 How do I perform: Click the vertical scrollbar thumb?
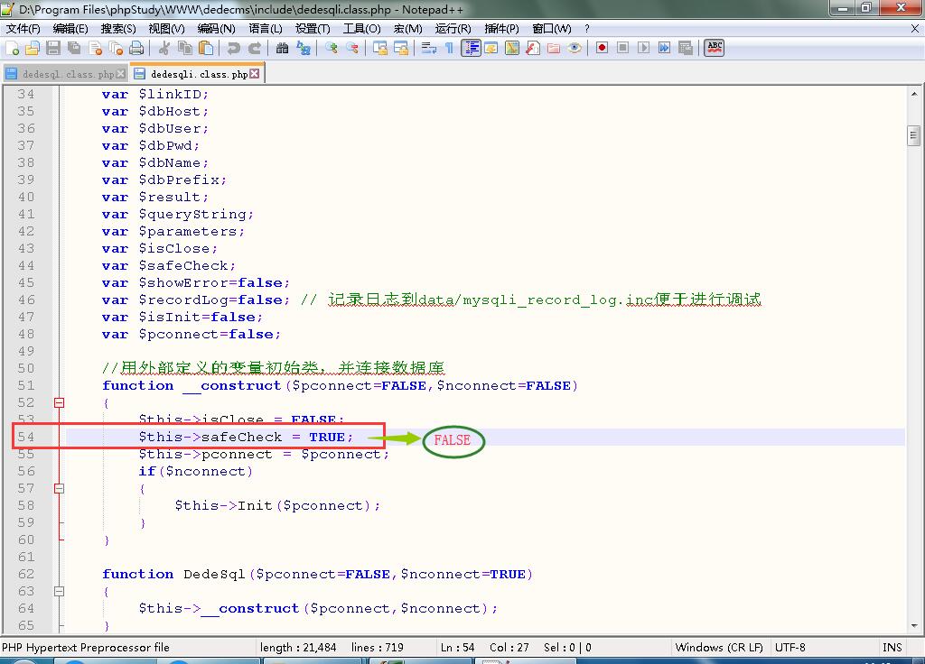pyautogui.click(x=913, y=136)
